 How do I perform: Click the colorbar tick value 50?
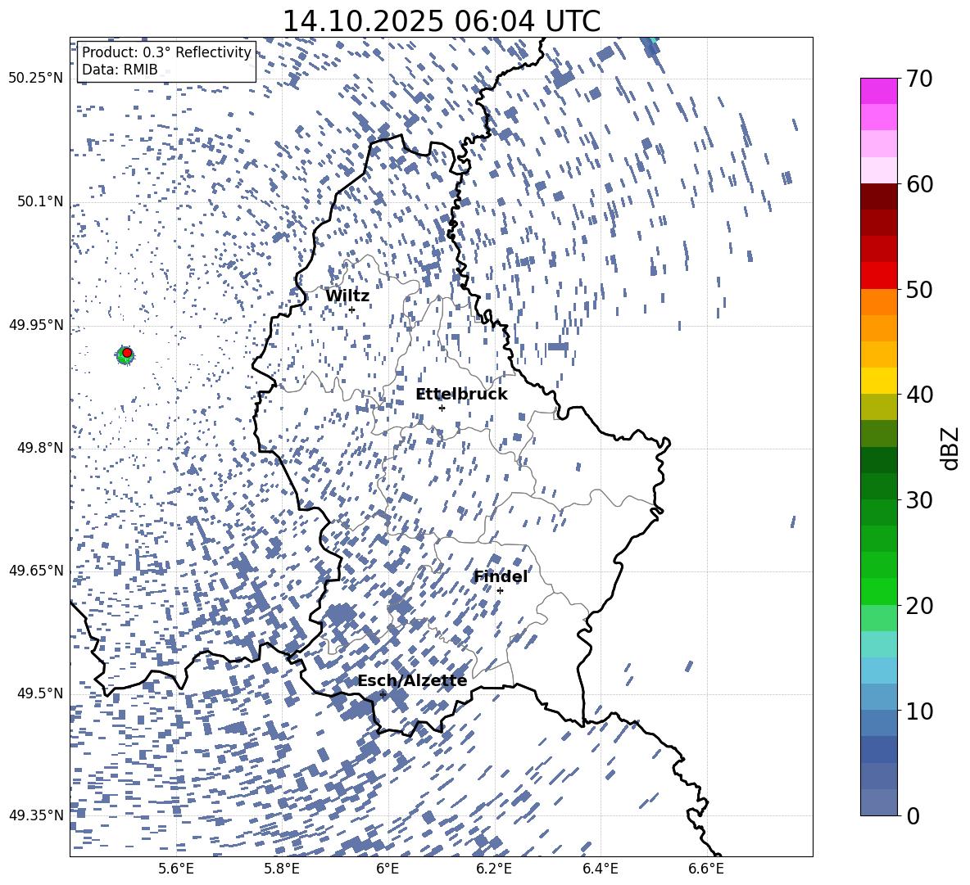(x=919, y=289)
